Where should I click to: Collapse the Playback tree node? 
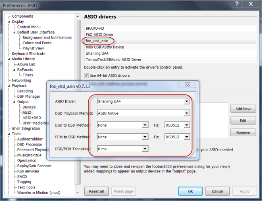click(x=9, y=86)
